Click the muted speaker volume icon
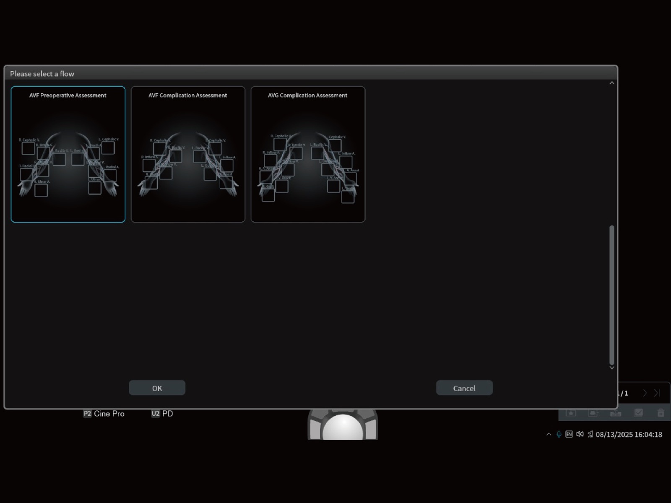This screenshot has height=503, width=671. (580, 435)
